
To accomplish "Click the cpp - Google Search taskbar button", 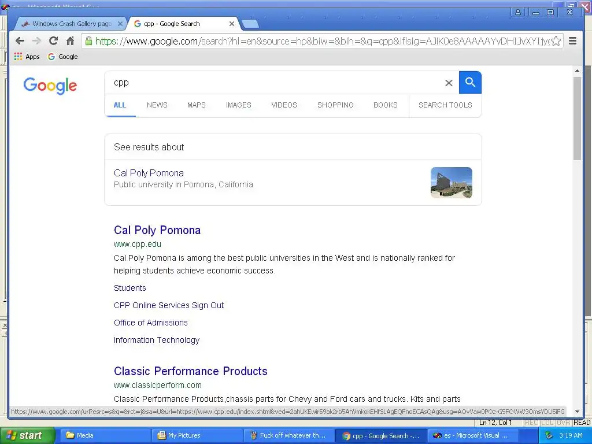I will point(382,436).
